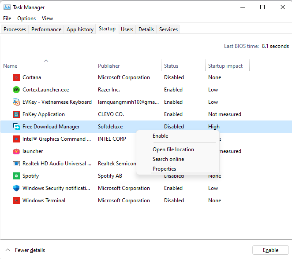Click the Spotify app icon
The image size is (292, 259).
point(16,176)
